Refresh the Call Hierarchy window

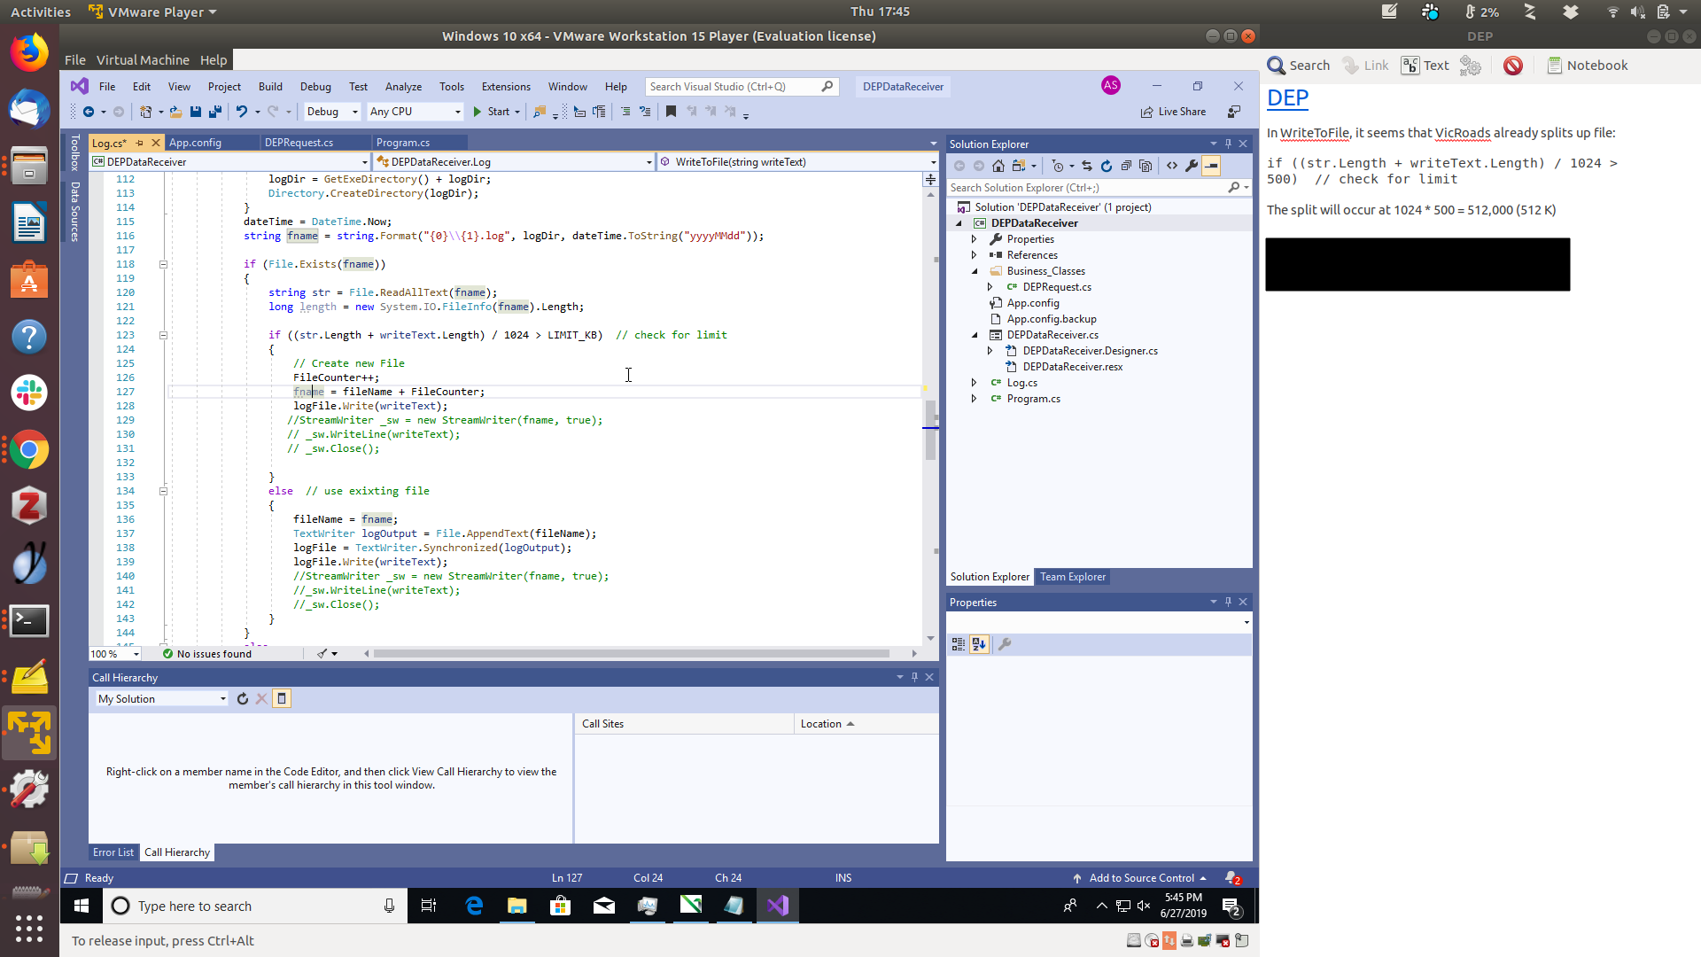[x=242, y=699]
